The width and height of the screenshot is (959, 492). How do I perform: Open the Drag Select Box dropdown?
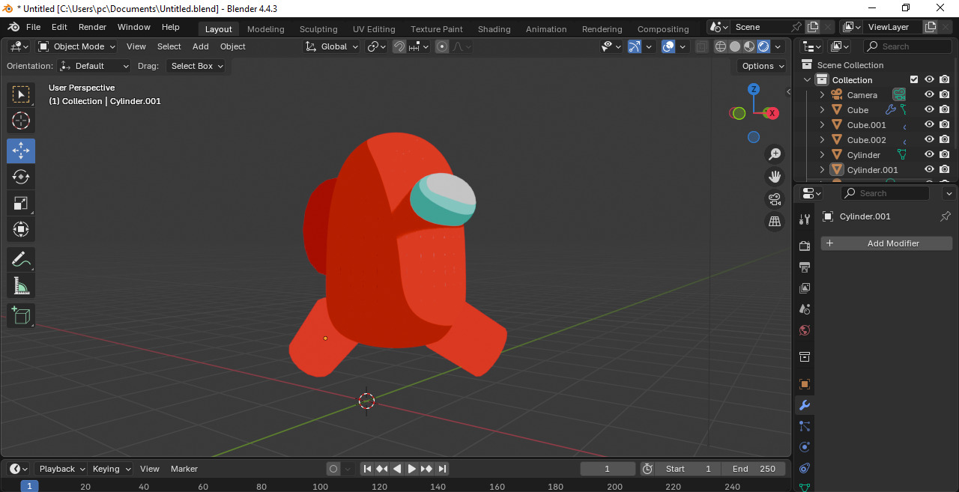click(197, 66)
